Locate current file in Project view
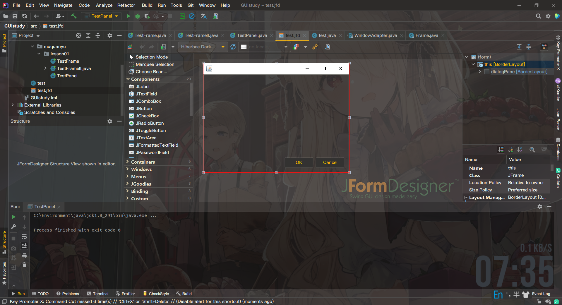Viewport: 562px width, 305px height. click(79, 35)
